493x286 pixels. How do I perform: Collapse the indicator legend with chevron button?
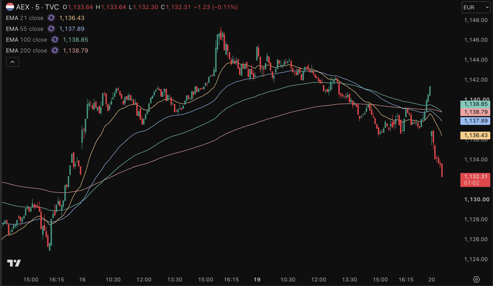coord(13,62)
